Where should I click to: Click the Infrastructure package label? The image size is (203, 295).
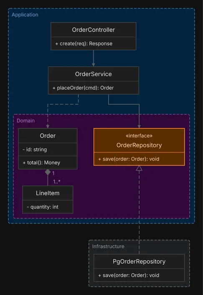pos(108,247)
